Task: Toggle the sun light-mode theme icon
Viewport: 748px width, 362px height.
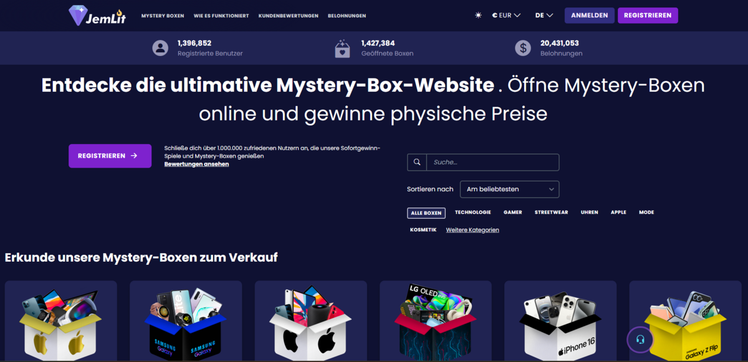Action: tap(478, 16)
